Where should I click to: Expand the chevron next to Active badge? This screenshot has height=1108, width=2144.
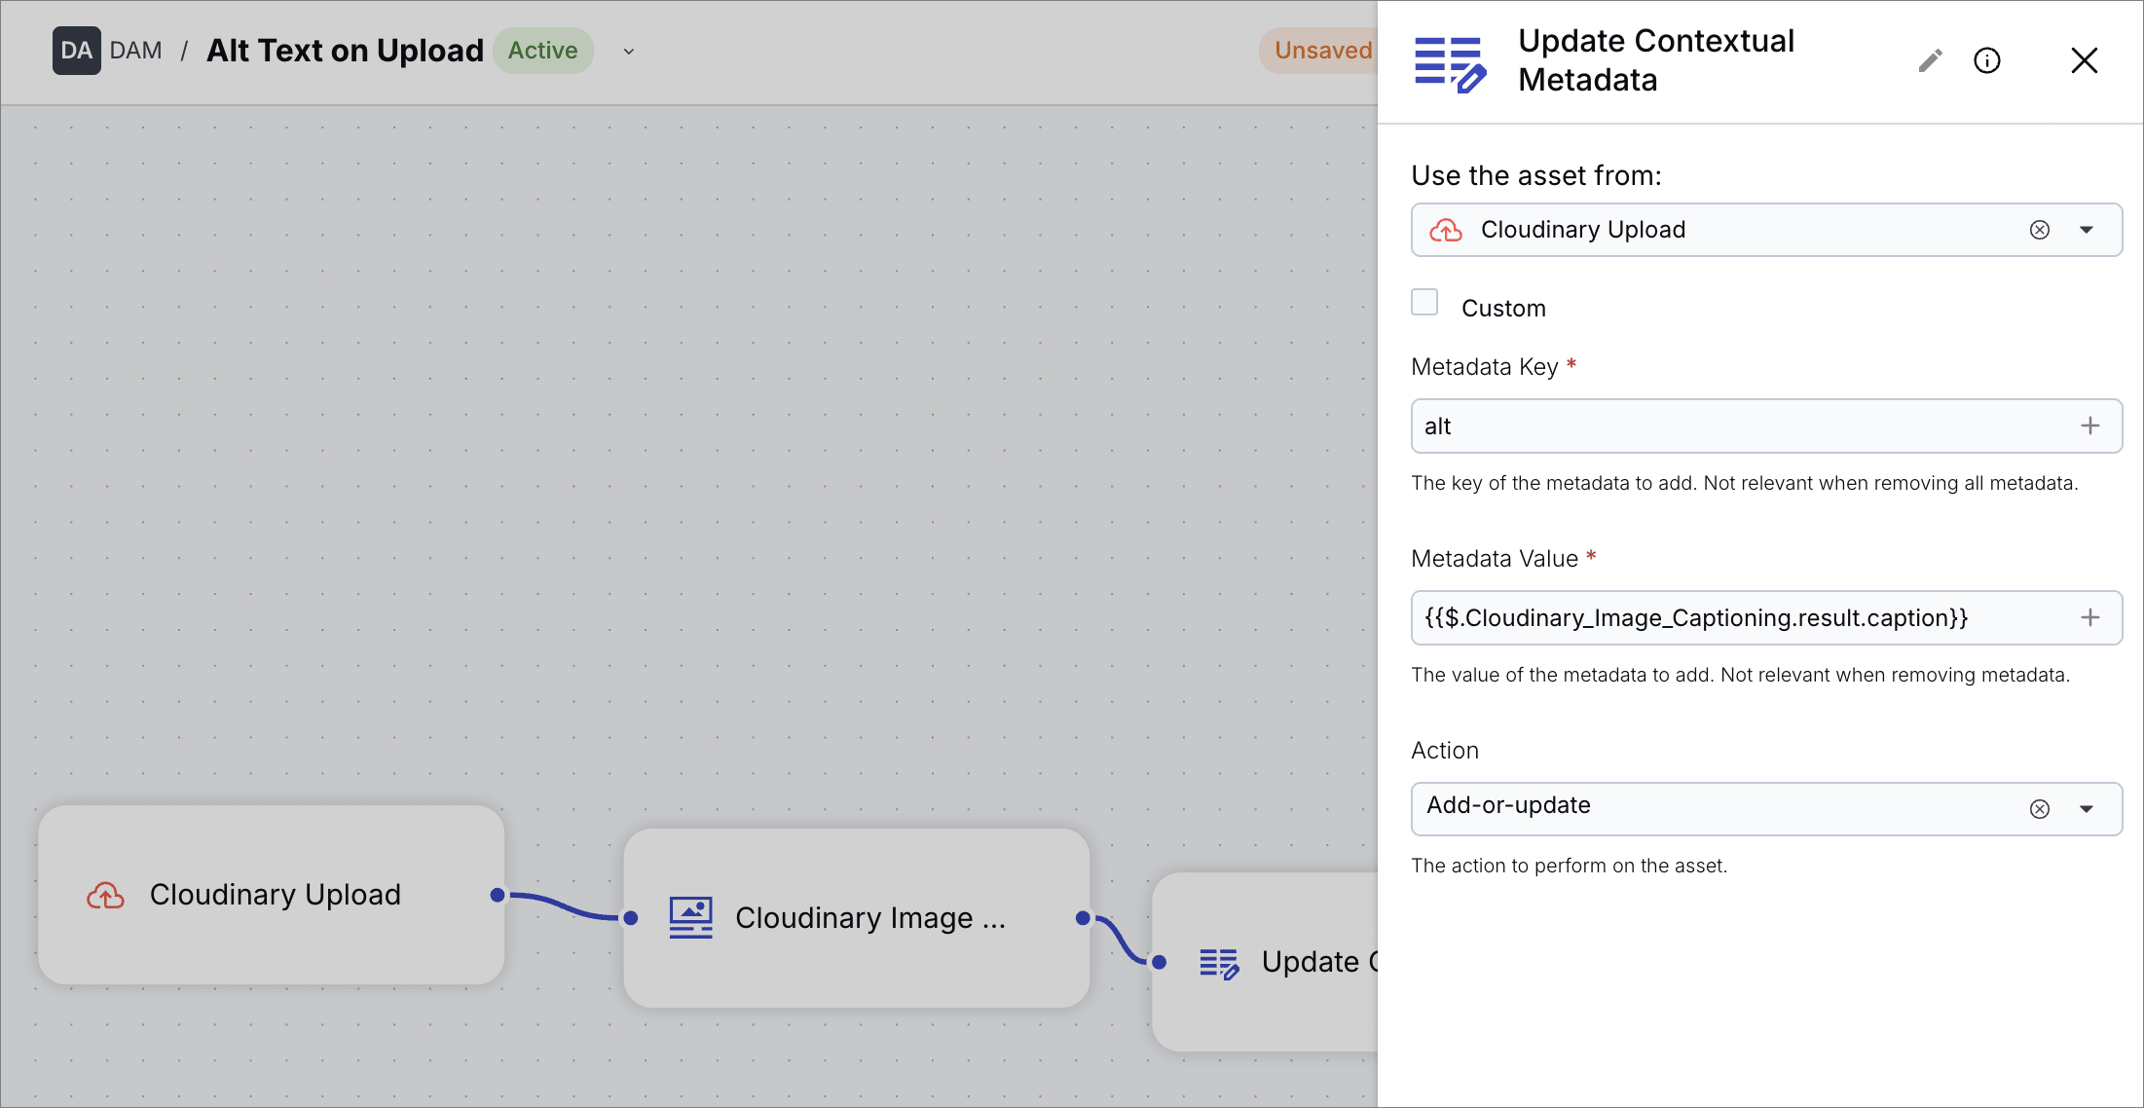[x=629, y=52]
